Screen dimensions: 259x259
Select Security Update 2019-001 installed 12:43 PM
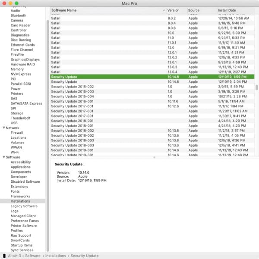[x=152, y=150]
